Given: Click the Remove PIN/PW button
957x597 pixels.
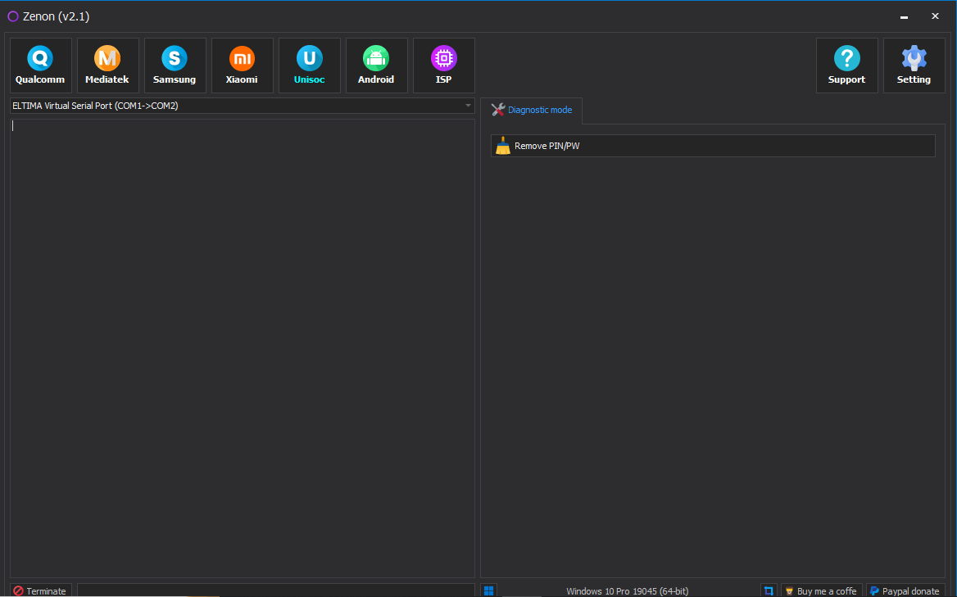Looking at the screenshot, I should (713, 146).
